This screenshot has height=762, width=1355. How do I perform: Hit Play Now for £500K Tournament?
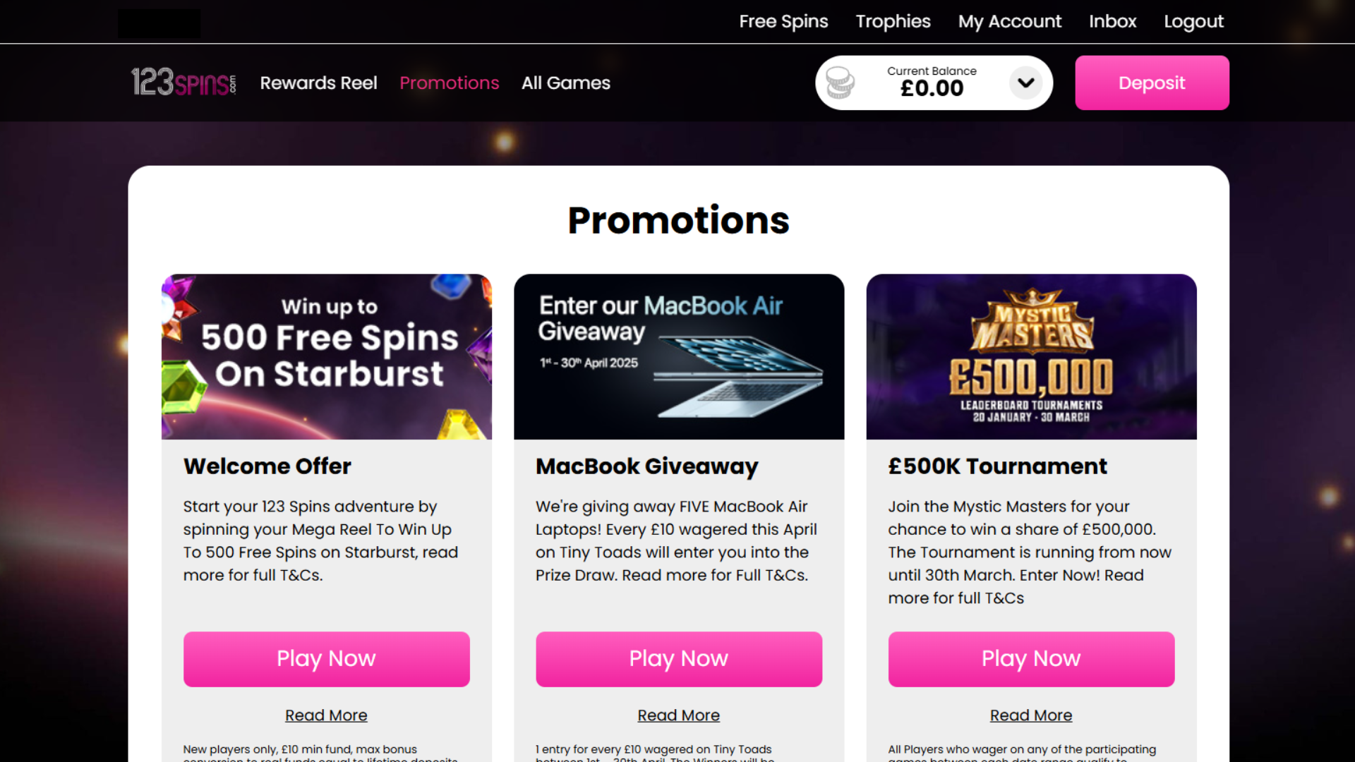pos(1031,658)
